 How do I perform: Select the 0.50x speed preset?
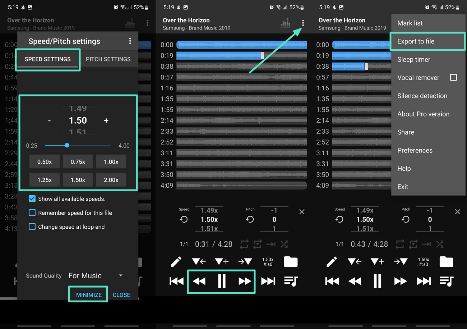(45, 162)
